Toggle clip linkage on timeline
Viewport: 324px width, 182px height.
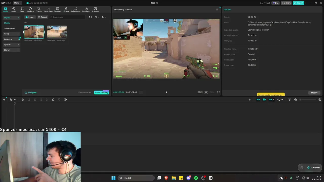coord(270,100)
